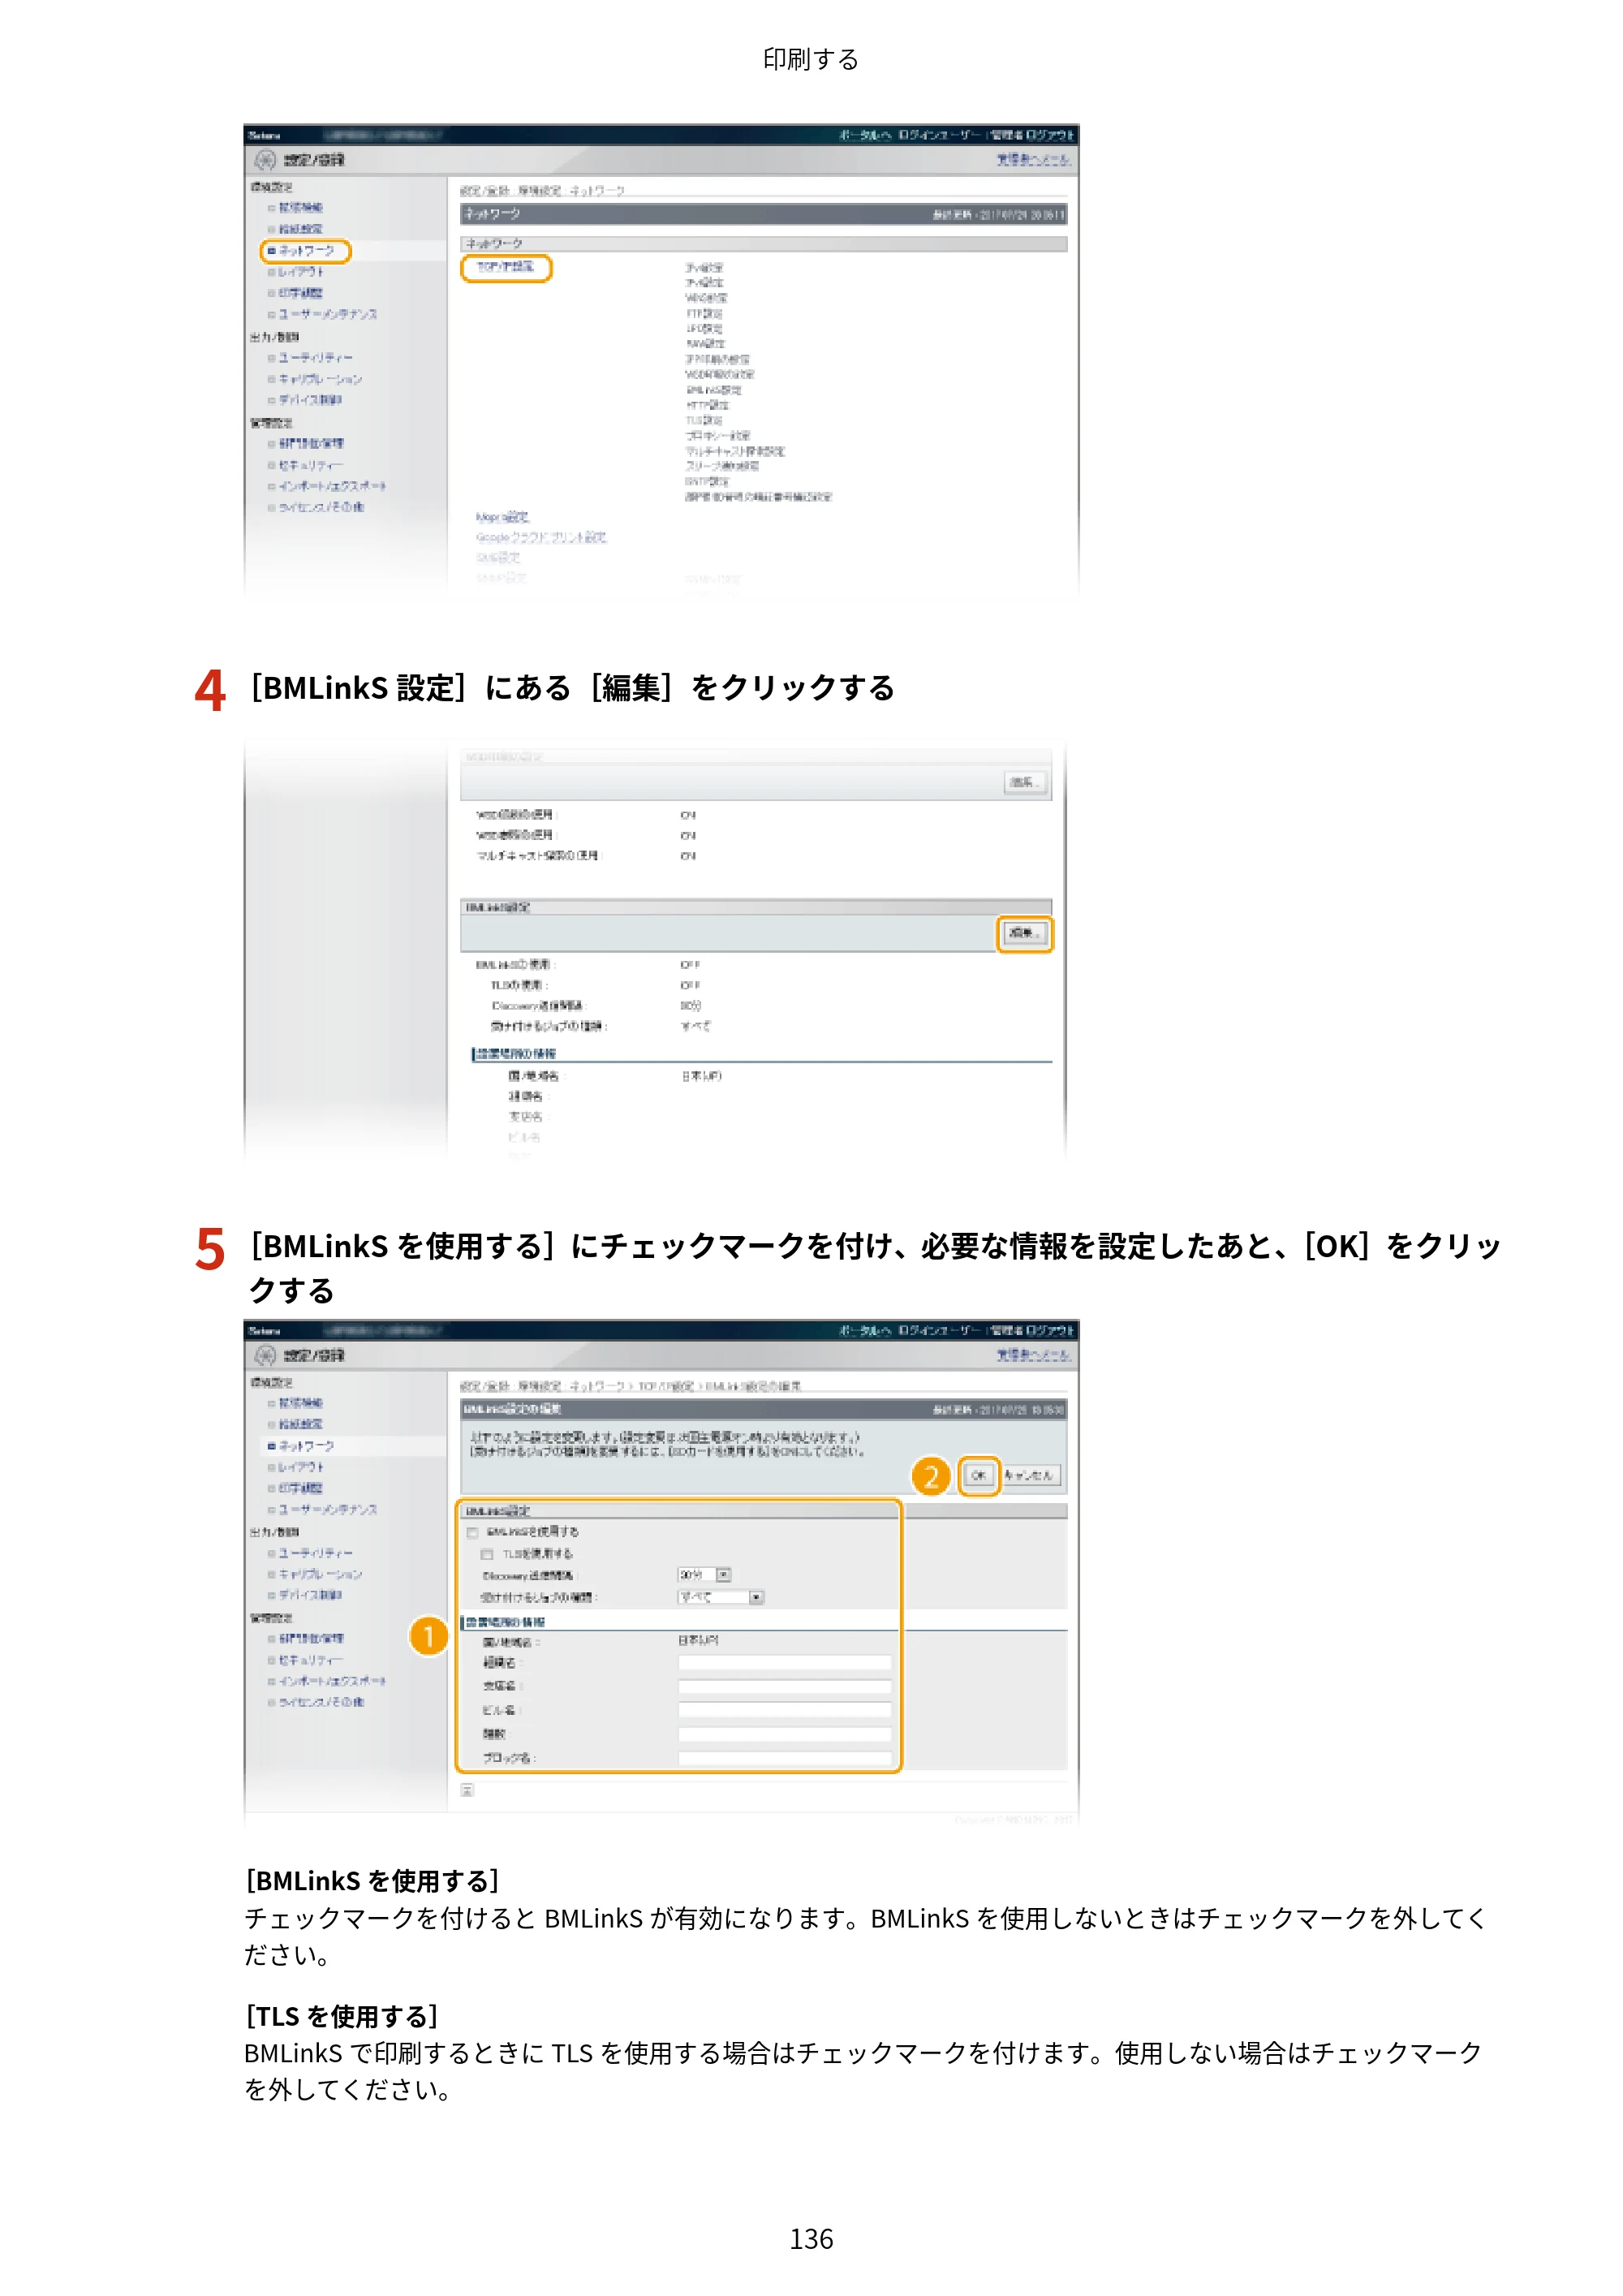1623x2296 pixels.
Task: Click the ポータルへ link on the Network page header
Action: tap(865, 134)
